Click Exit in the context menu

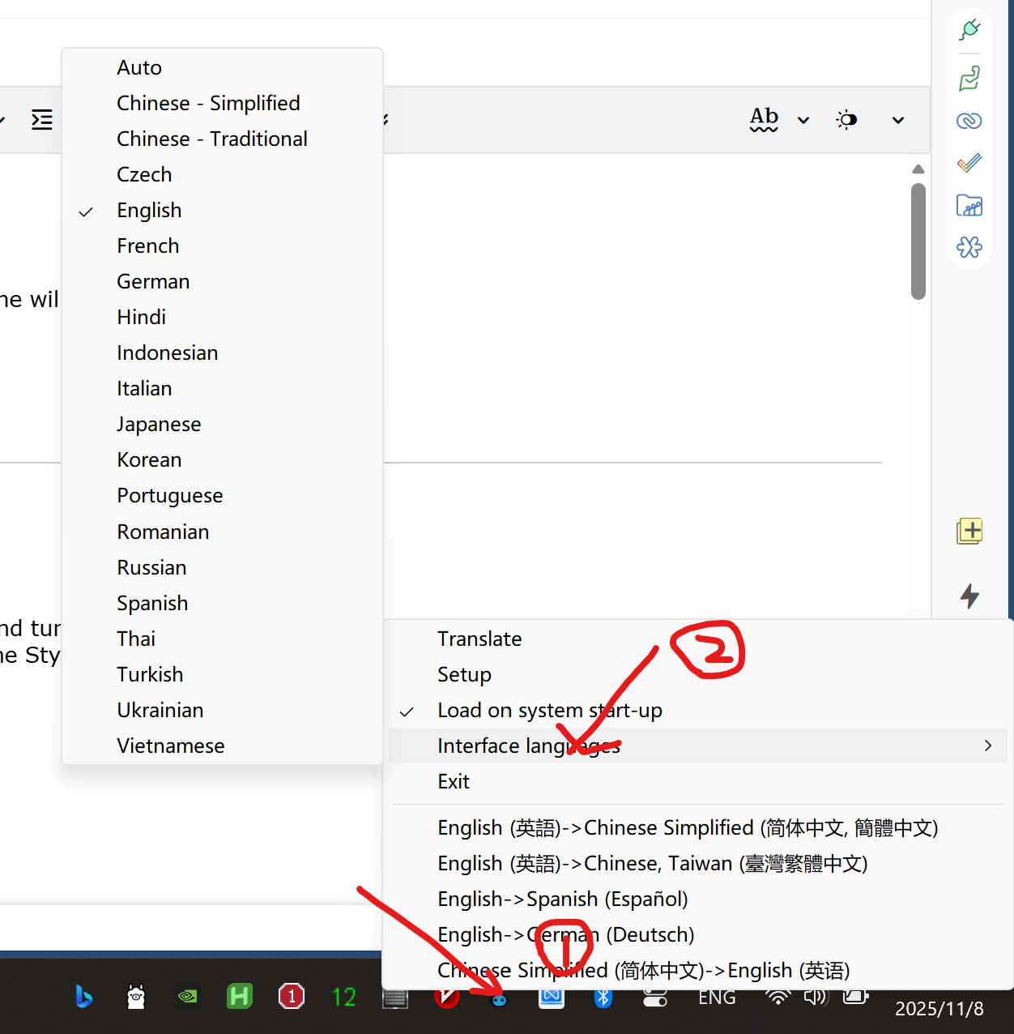coord(454,782)
